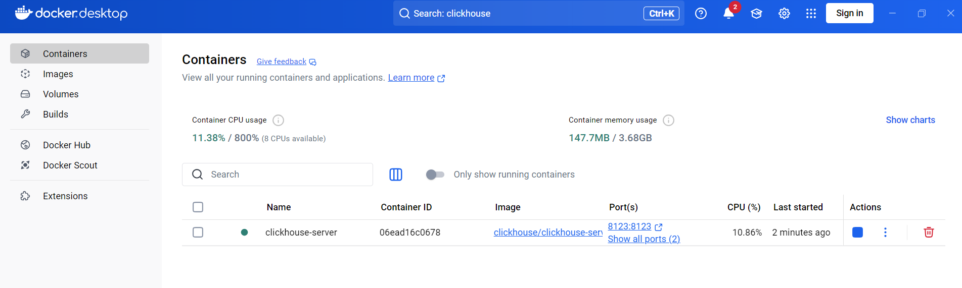
Task: Open more actions menu for clickhouse-server
Action: [x=885, y=232]
